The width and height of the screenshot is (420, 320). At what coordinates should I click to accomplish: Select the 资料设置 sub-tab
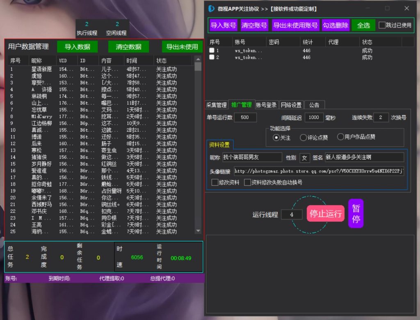coord(219,145)
